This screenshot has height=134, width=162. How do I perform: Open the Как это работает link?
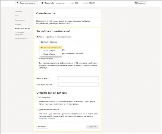pyautogui.click(x=64, y=37)
